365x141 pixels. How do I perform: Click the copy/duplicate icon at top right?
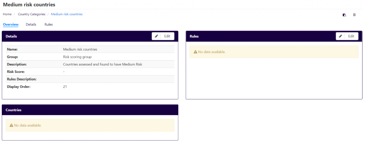344,15
